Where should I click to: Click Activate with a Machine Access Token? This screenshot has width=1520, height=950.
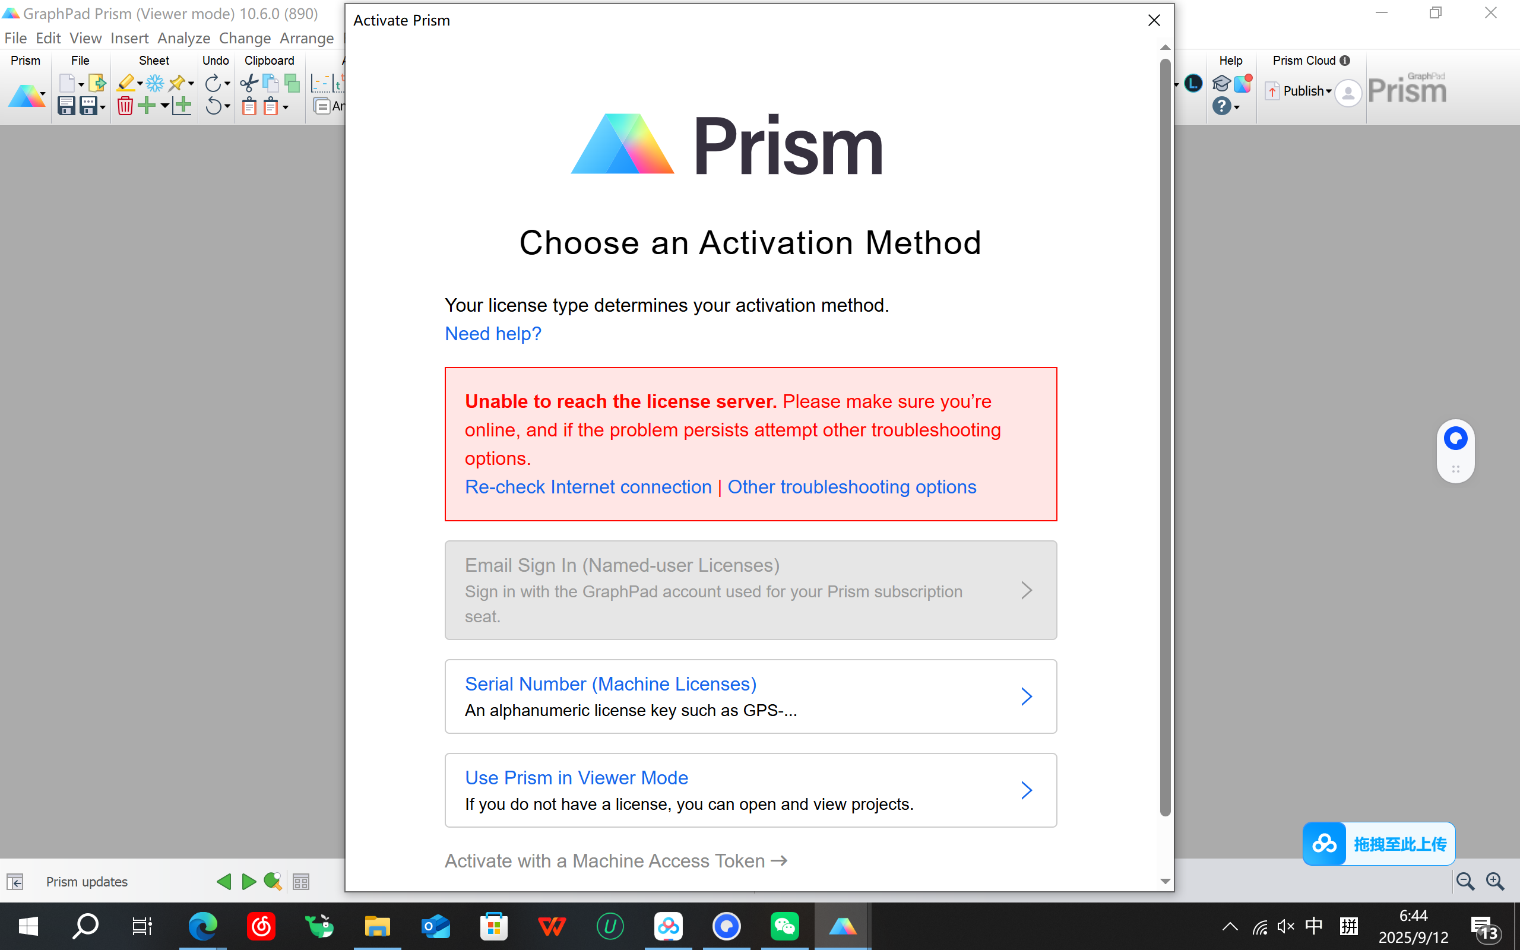(x=616, y=861)
